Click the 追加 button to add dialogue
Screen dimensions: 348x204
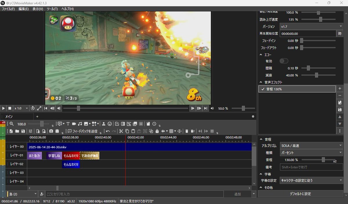coord(238,194)
